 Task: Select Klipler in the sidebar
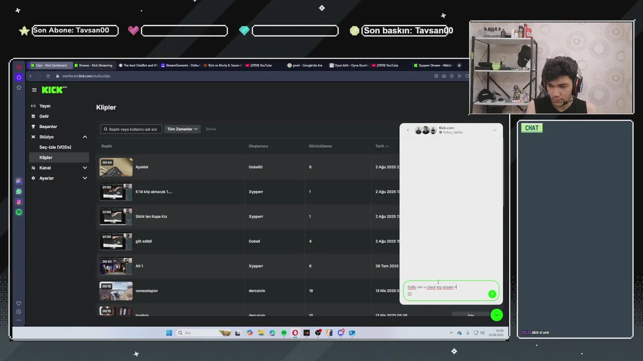click(x=59, y=157)
